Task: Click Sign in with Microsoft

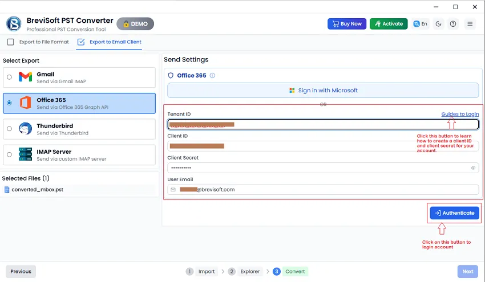Action: pos(323,91)
